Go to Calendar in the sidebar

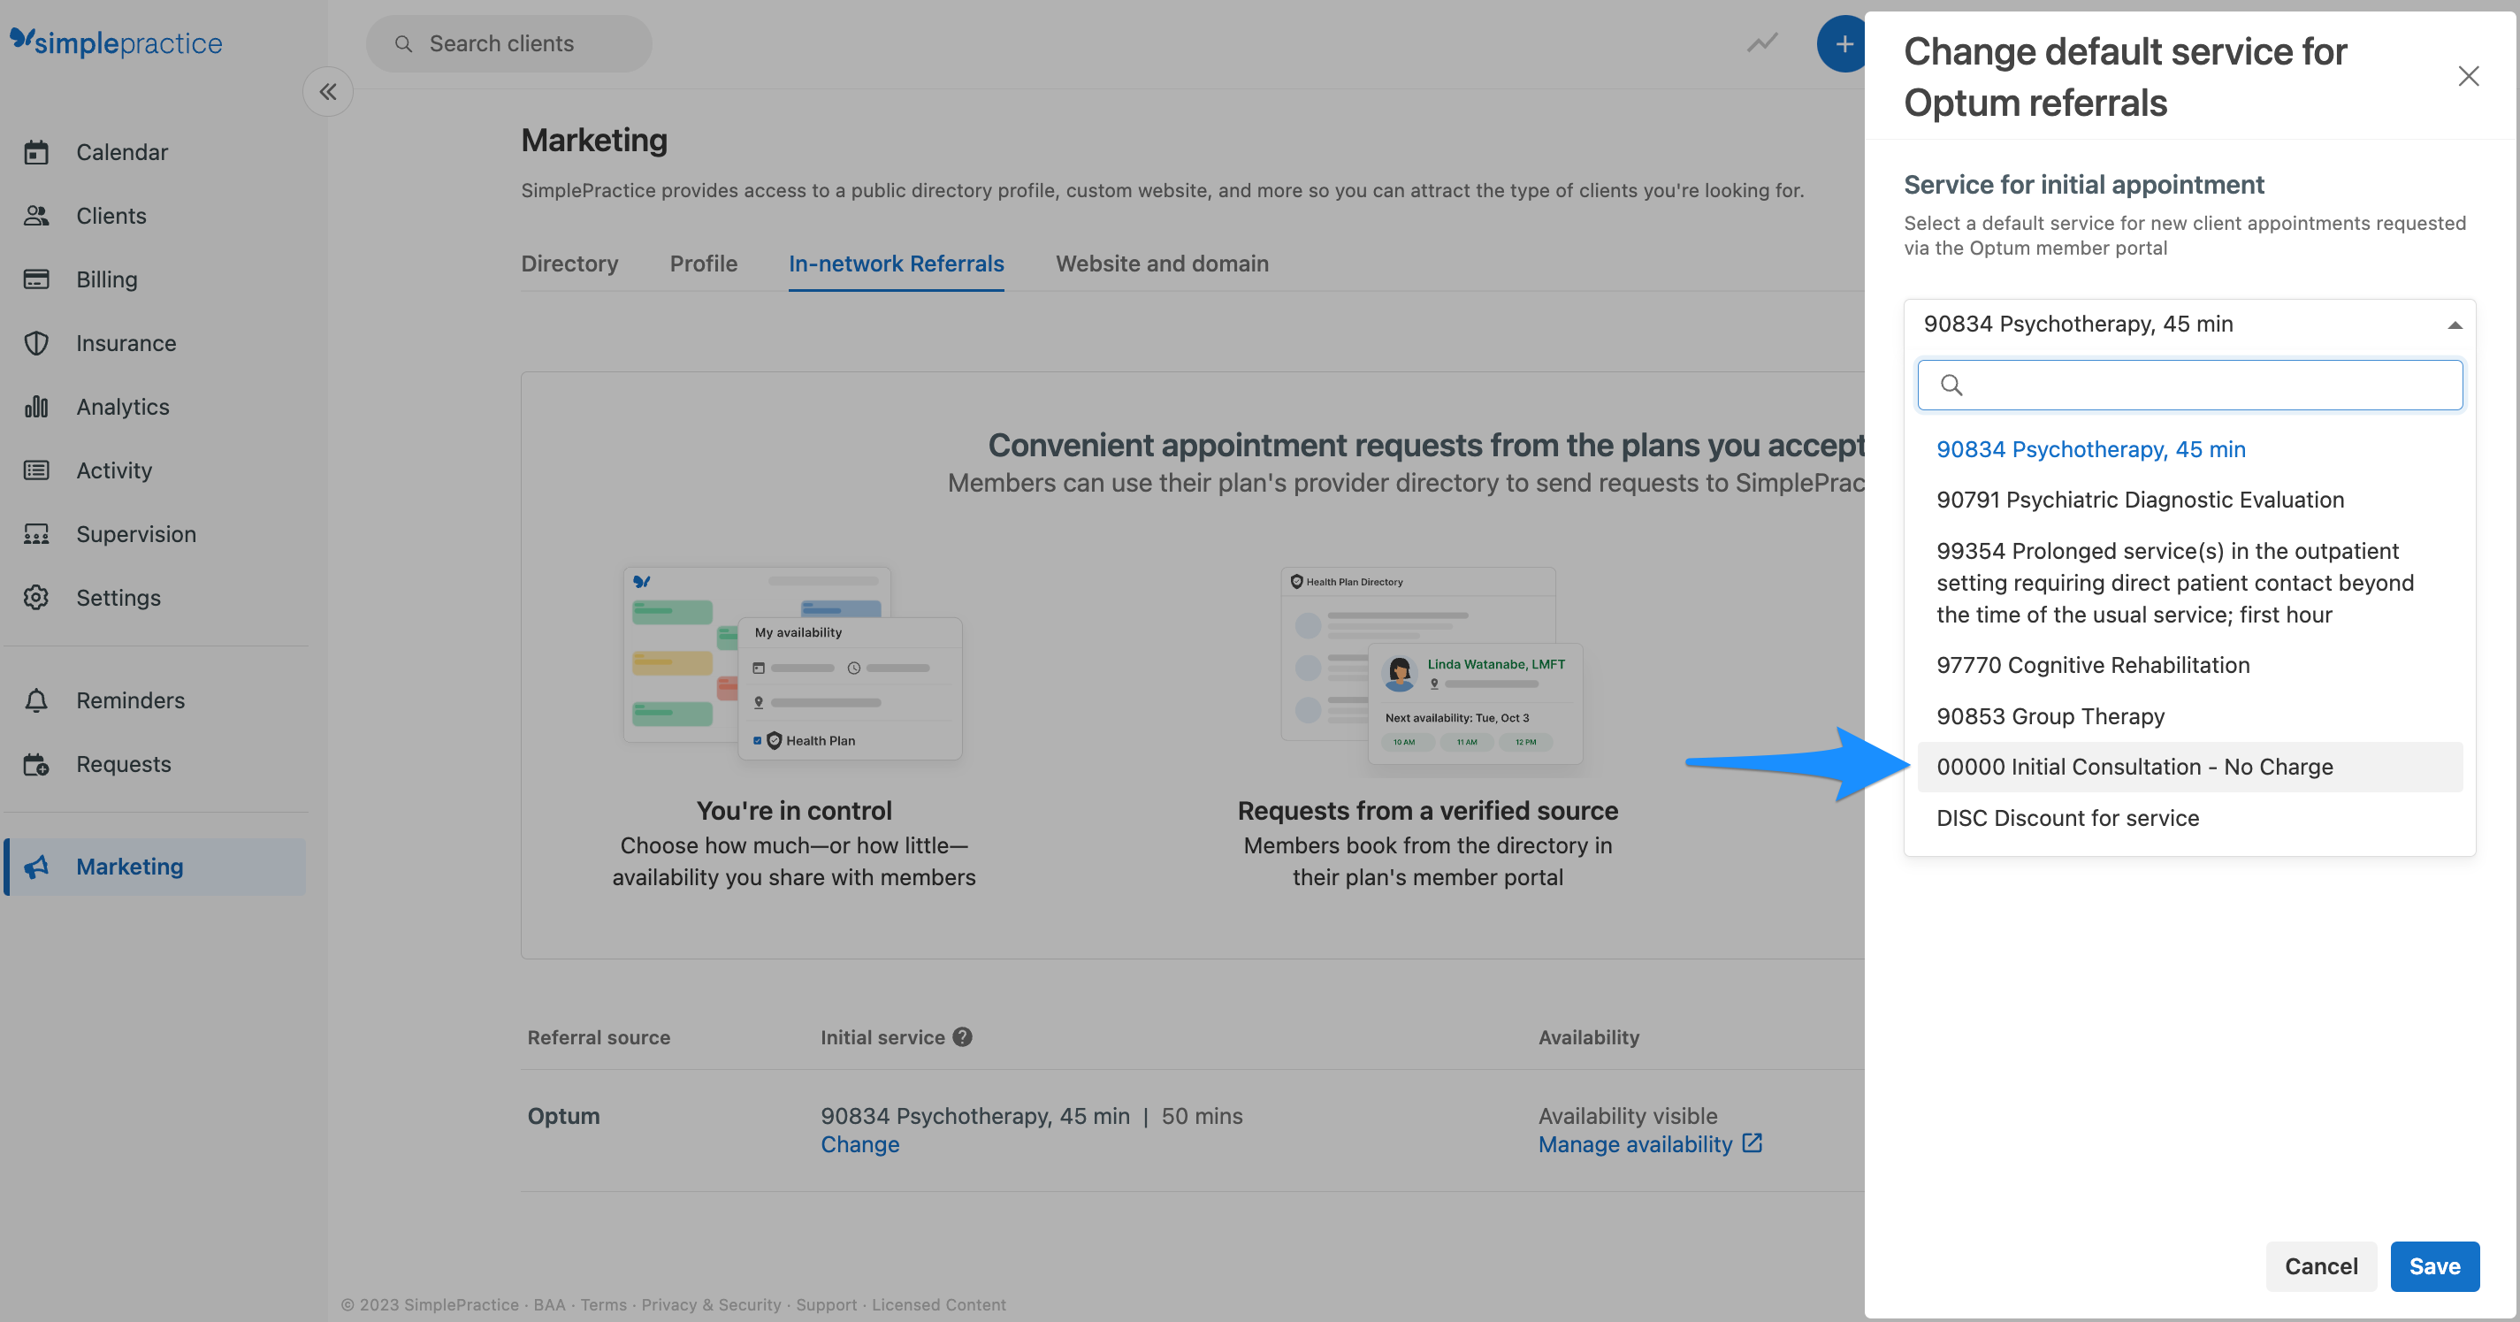[122, 153]
